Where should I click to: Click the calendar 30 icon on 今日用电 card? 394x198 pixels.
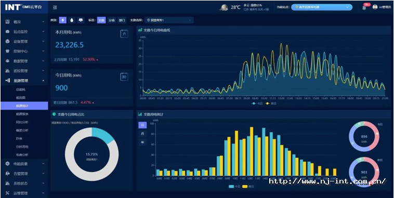124,77
